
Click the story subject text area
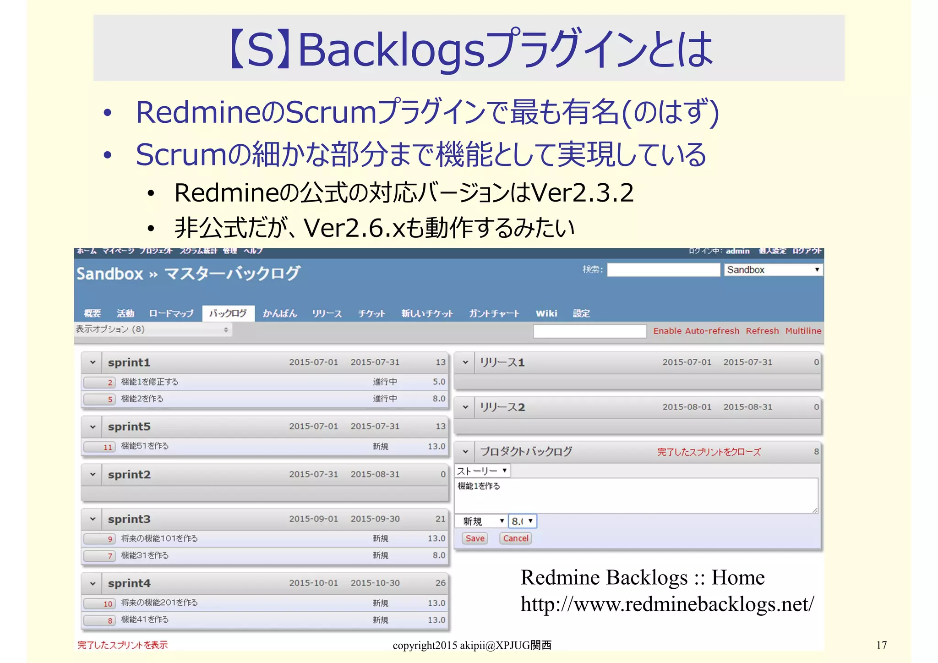tap(636, 496)
